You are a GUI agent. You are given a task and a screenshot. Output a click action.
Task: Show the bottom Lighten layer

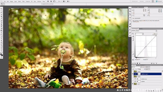point(133,82)
